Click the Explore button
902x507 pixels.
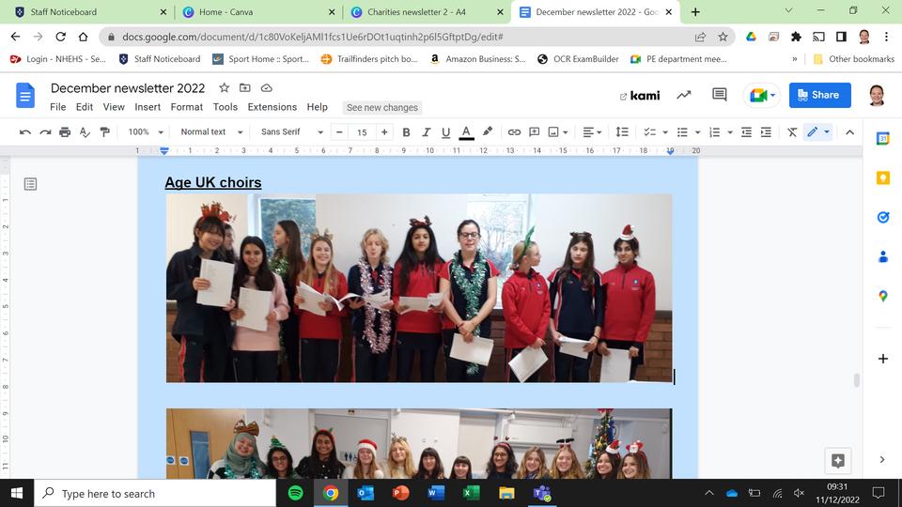[x=838, y=460]
